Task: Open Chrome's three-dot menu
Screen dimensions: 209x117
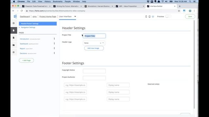Action: (x=194, y=11)
